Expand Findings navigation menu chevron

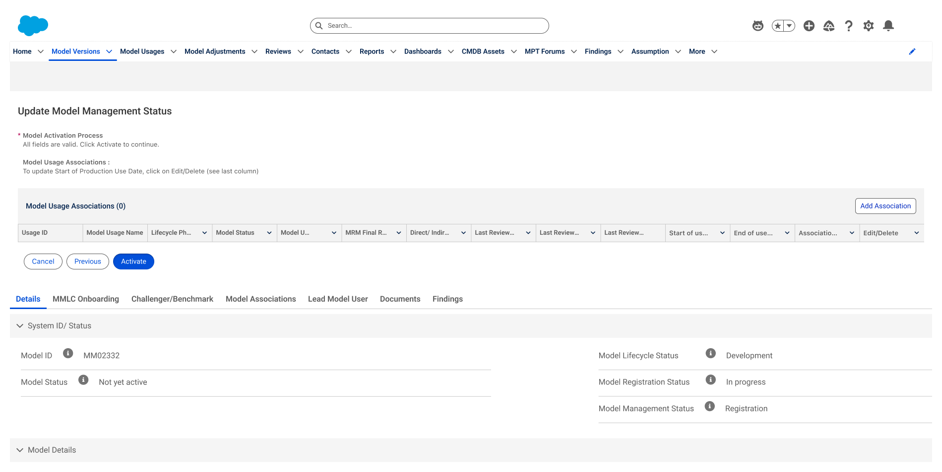point(621,52)
